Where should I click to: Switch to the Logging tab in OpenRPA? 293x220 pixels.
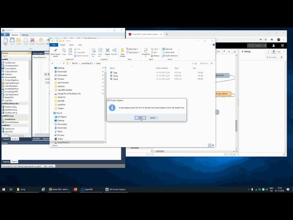(x=6, y=161)
